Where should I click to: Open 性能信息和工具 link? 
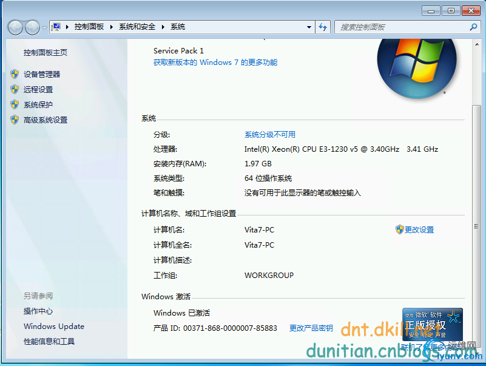coord(49,342)
